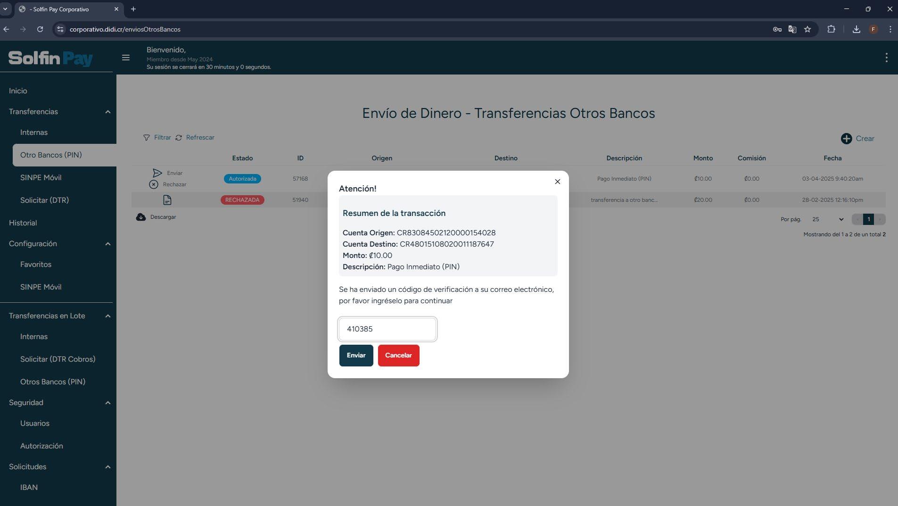Click the Estado column header
The width and height of the screenshot is (898, 506).
(242, 158)
